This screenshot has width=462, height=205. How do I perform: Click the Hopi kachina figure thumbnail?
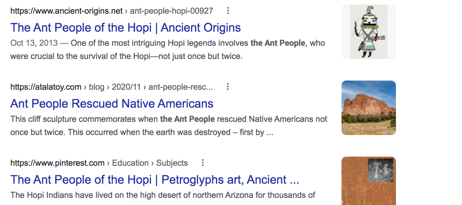(x=369, y=32)
